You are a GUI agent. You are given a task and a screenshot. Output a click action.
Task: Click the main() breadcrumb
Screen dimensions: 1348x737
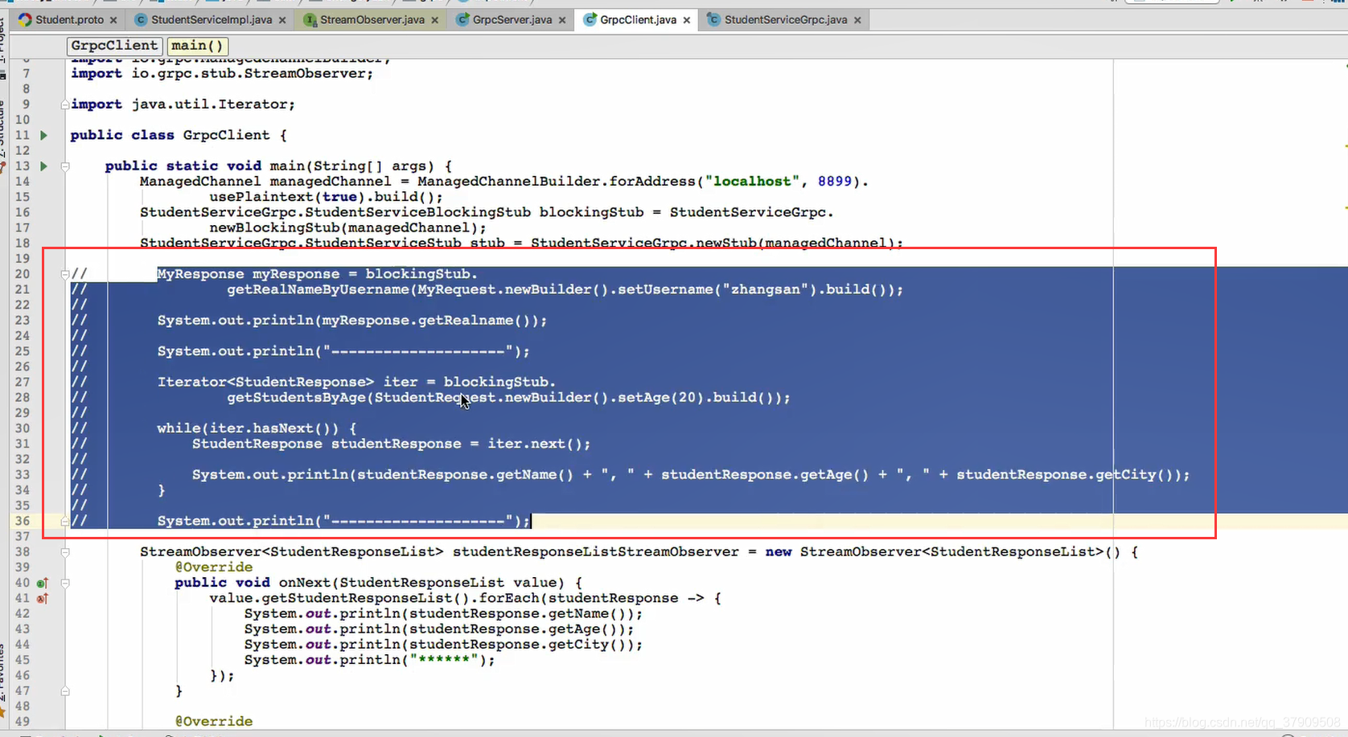[197, 46]
